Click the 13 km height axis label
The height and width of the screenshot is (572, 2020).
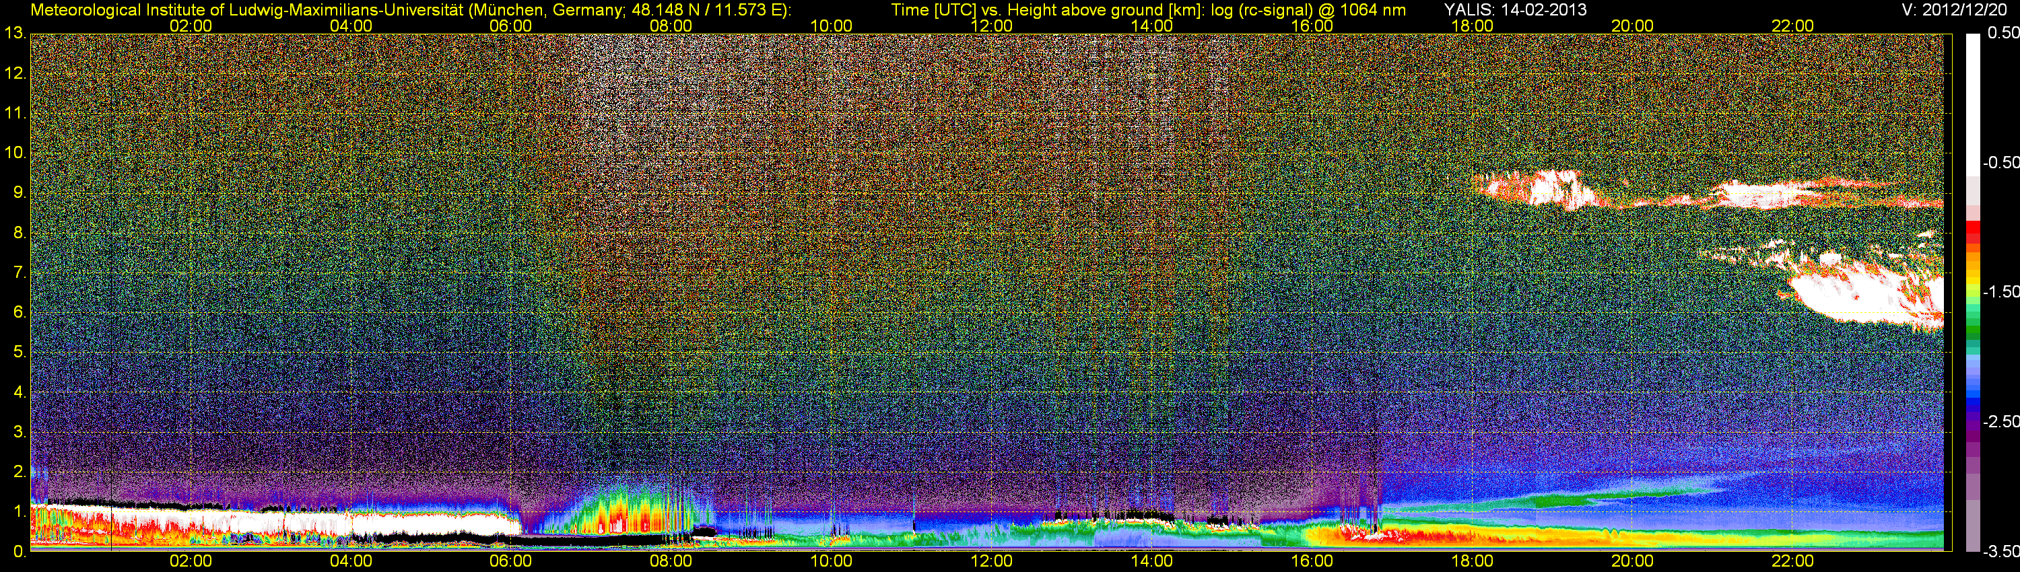15,33
